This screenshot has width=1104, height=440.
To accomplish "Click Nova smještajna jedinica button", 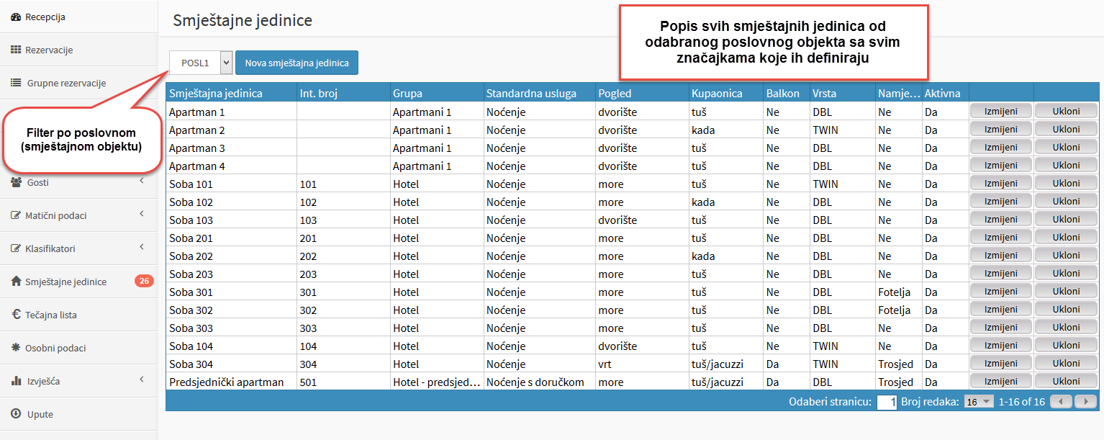I will coord(297,63).
